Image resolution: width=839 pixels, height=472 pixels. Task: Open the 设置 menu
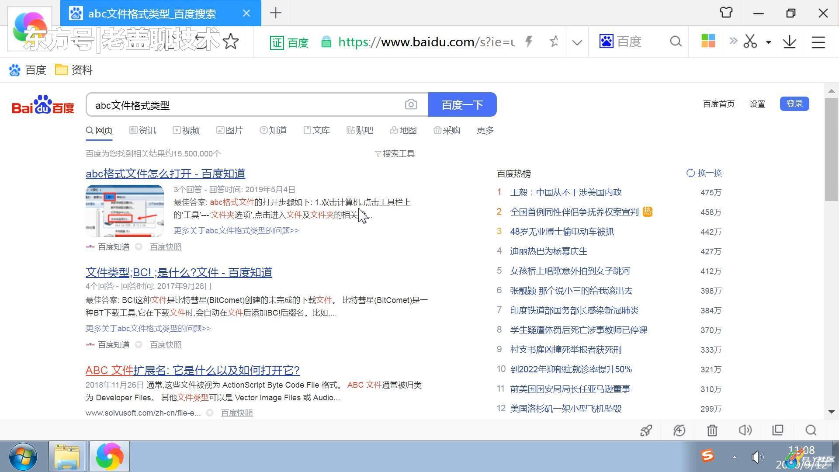point(757,104)
